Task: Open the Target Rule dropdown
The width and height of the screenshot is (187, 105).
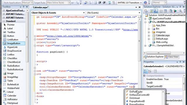Action: point(69,3)
